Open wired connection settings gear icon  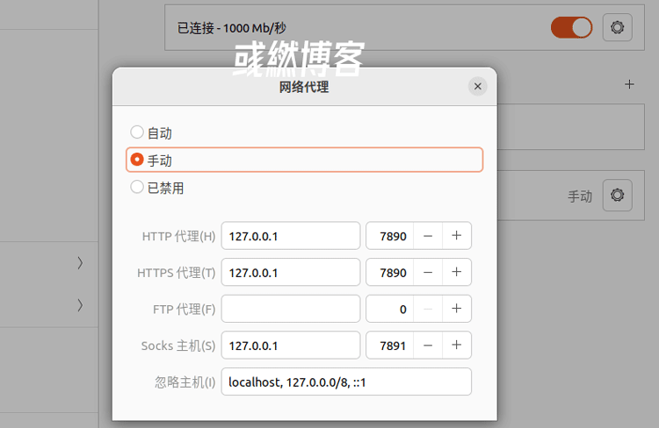pos(617,27)
